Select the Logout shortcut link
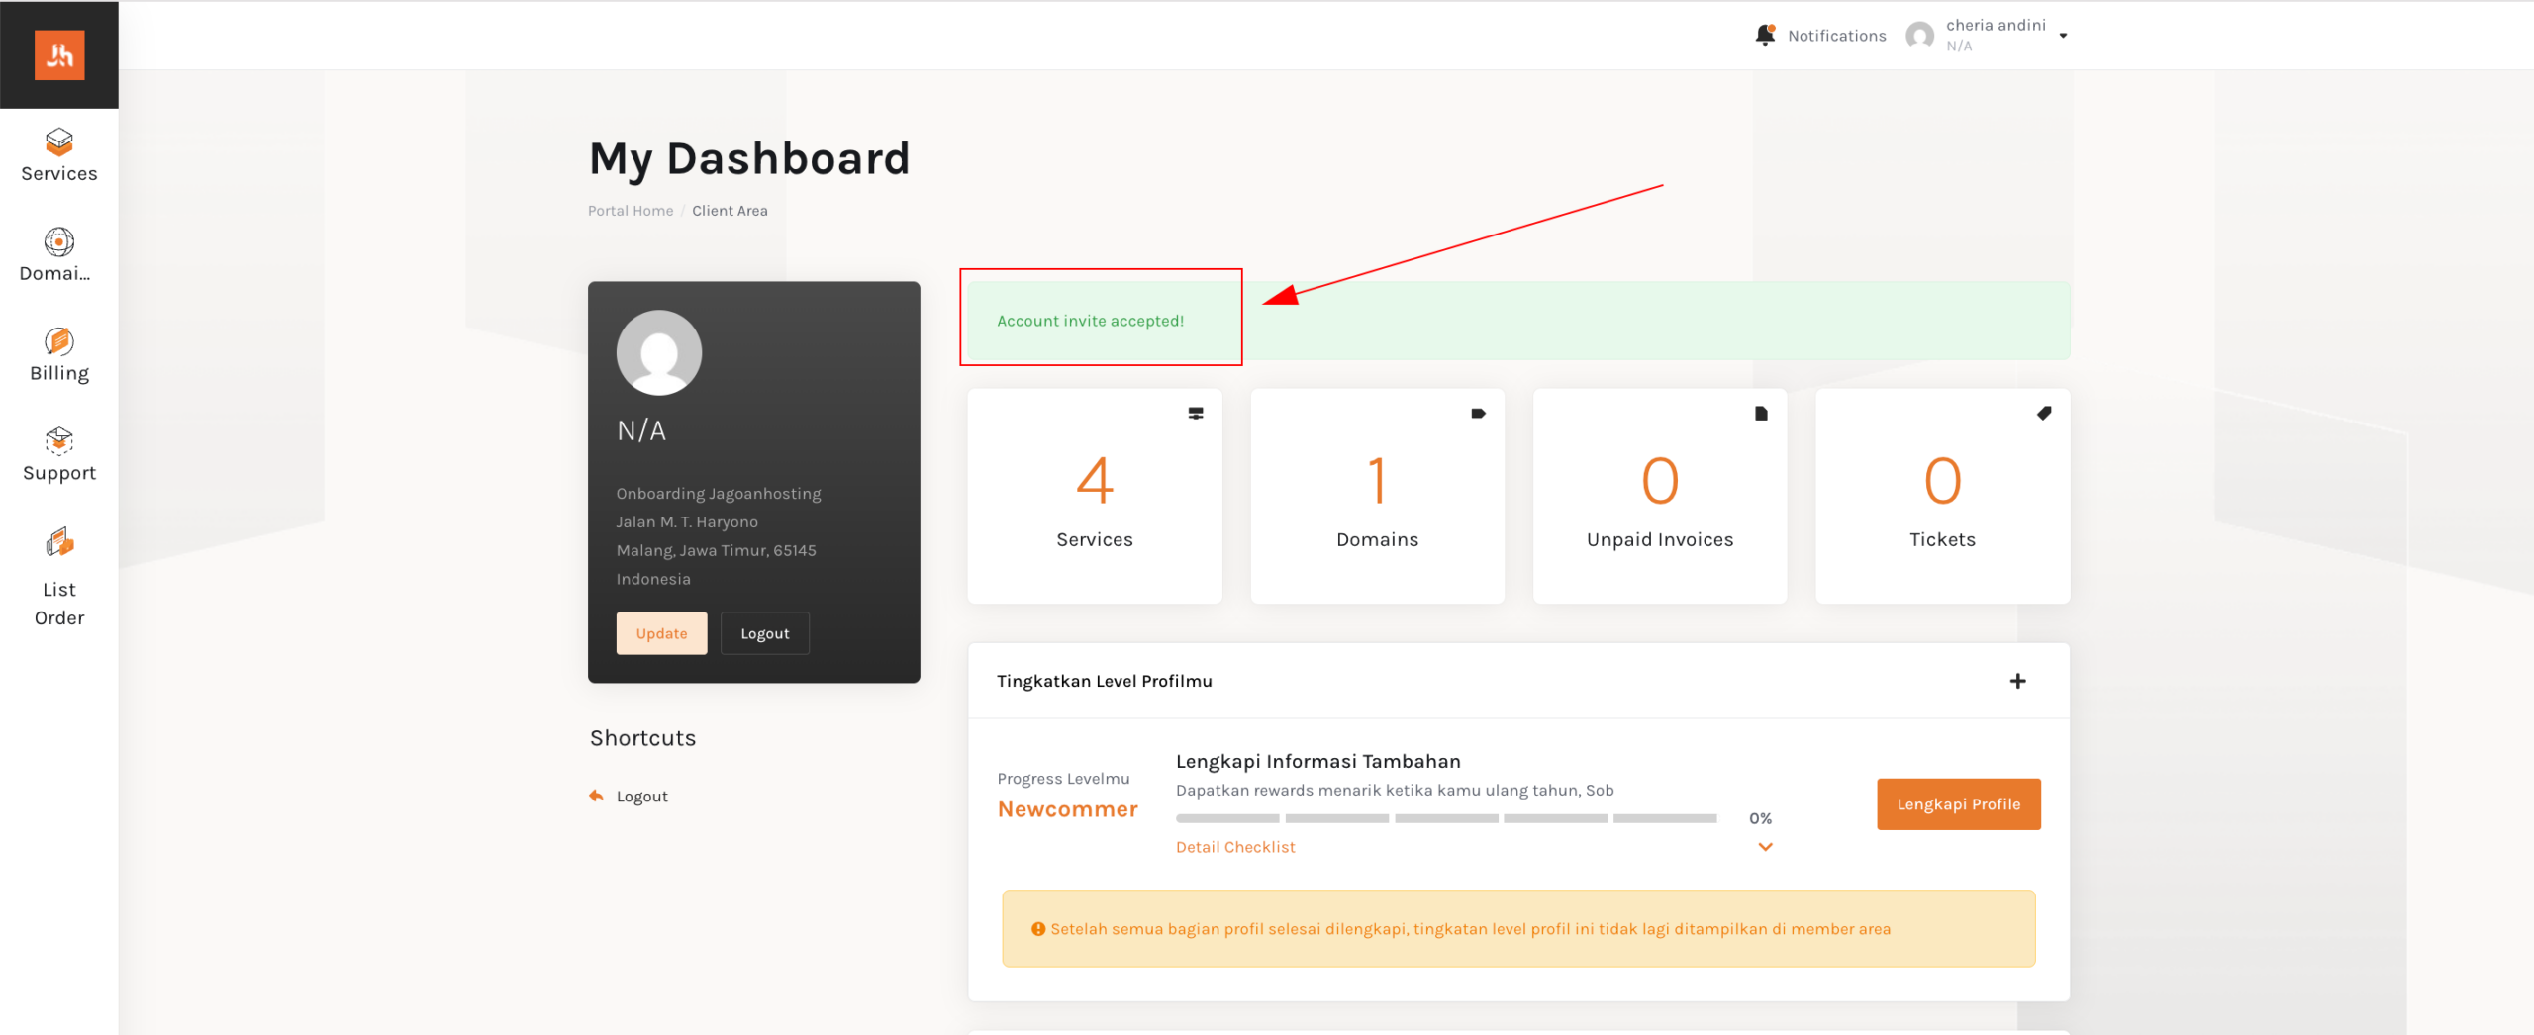Screen dimensions: 2534x1035 (x=641, y=797)
